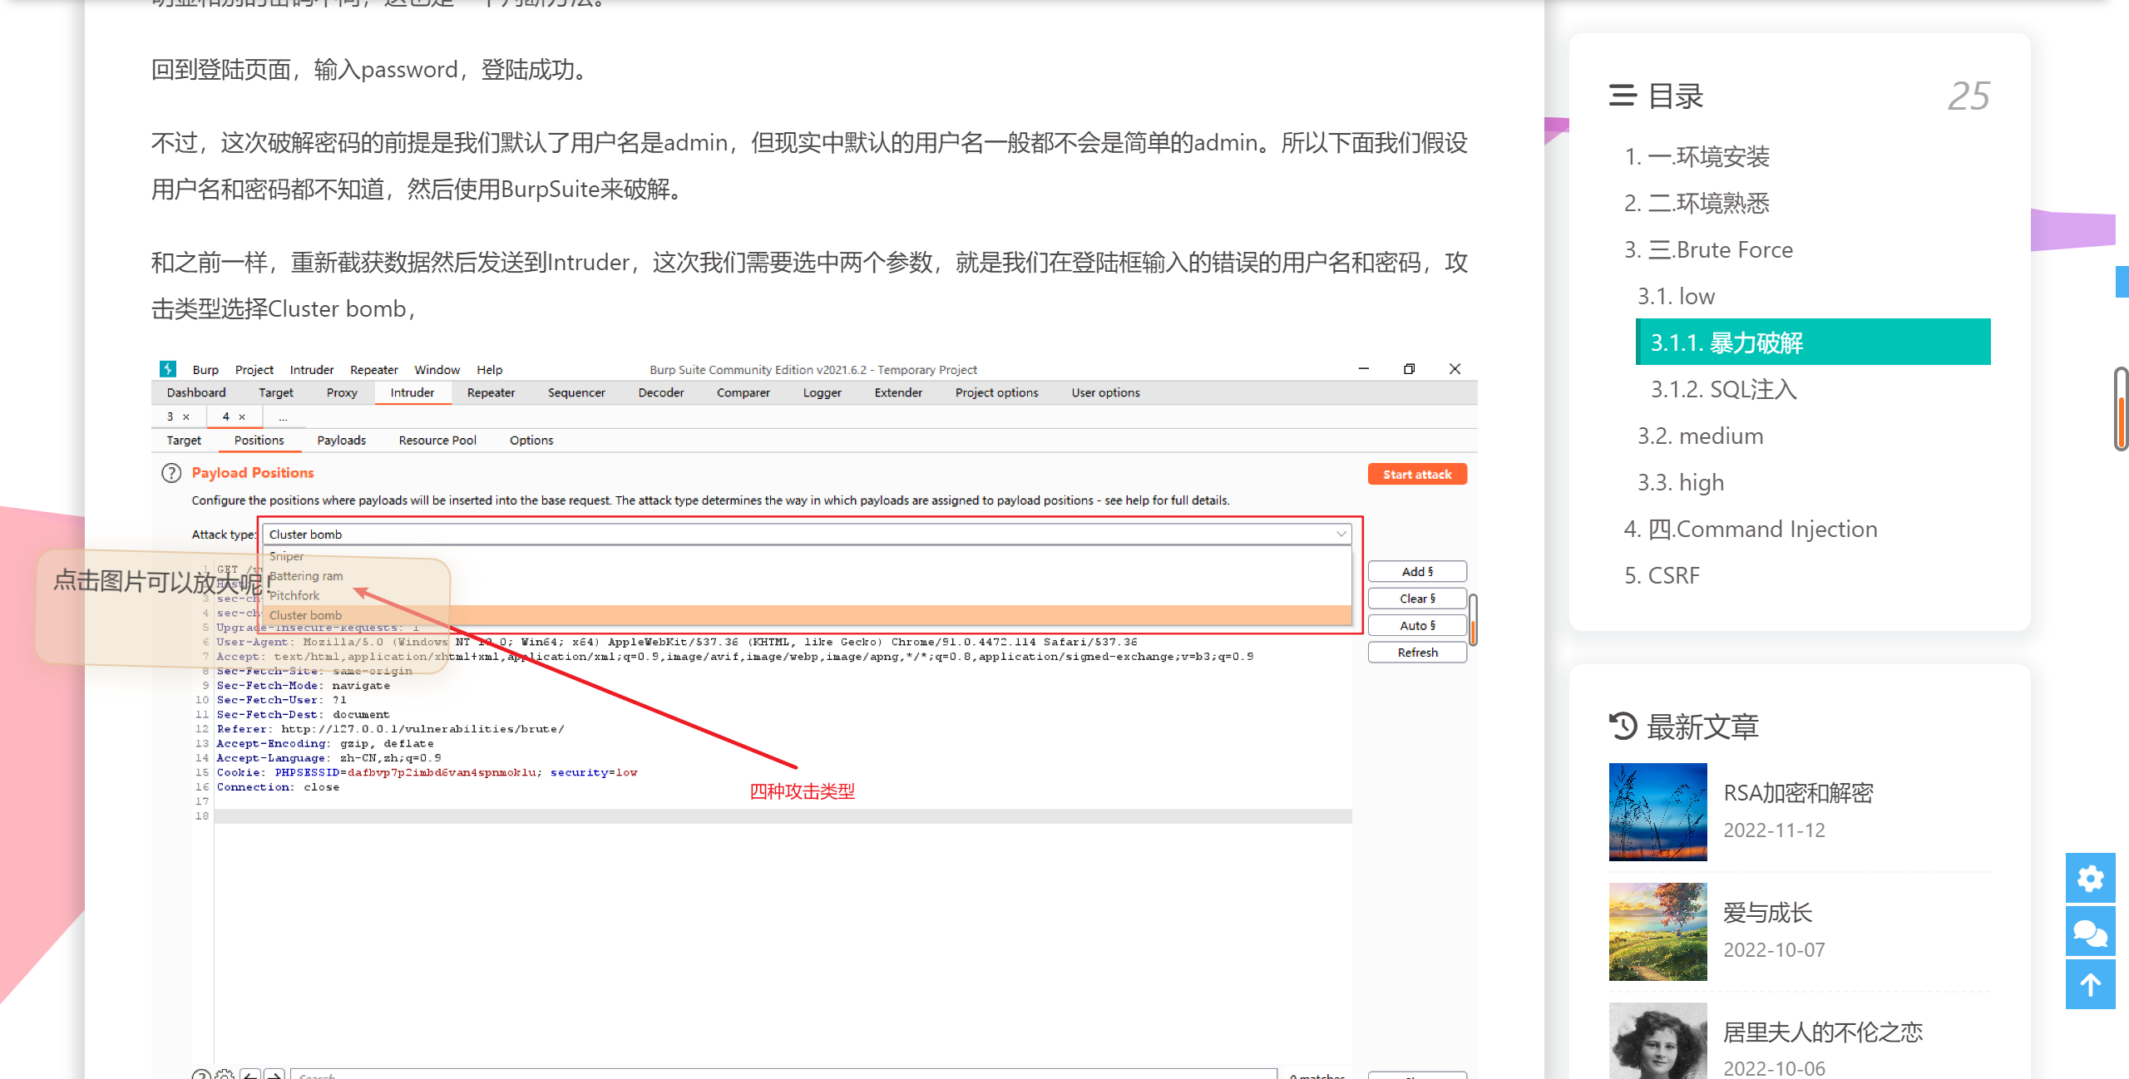Image resolution: width=2129 pixels, height=1079 pixels.
Task: Jump to section 2. 二.环境熟悉
Action: point(1697,203)
